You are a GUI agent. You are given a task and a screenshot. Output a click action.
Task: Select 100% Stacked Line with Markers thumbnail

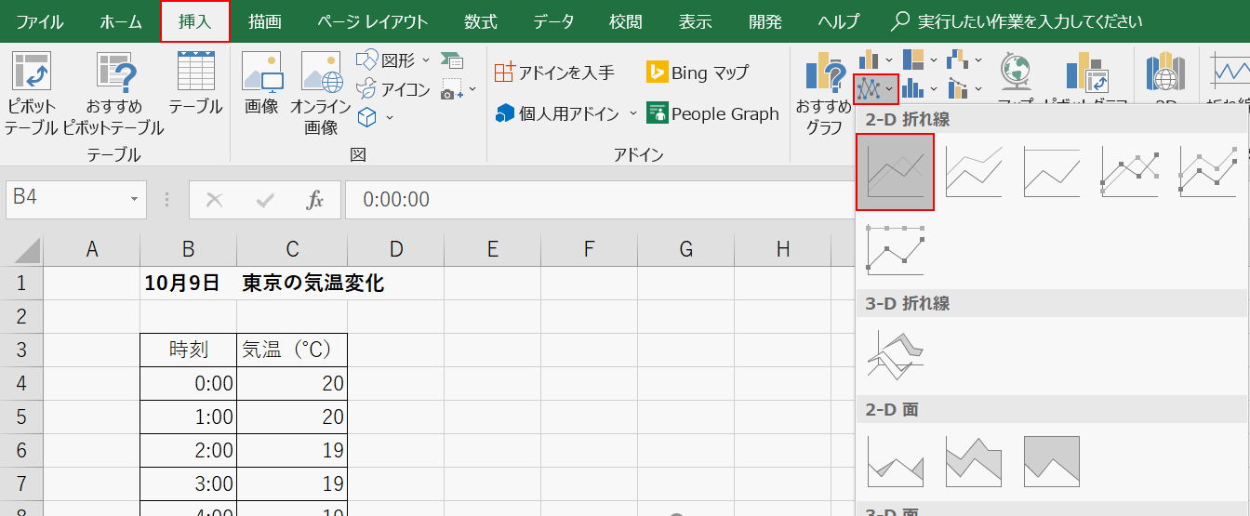[896, 249]
